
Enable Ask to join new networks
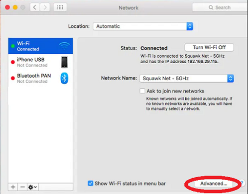coord(142,91)
